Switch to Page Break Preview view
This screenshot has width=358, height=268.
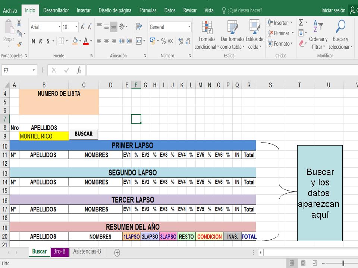pyautogui.click(x=315, y=263)
